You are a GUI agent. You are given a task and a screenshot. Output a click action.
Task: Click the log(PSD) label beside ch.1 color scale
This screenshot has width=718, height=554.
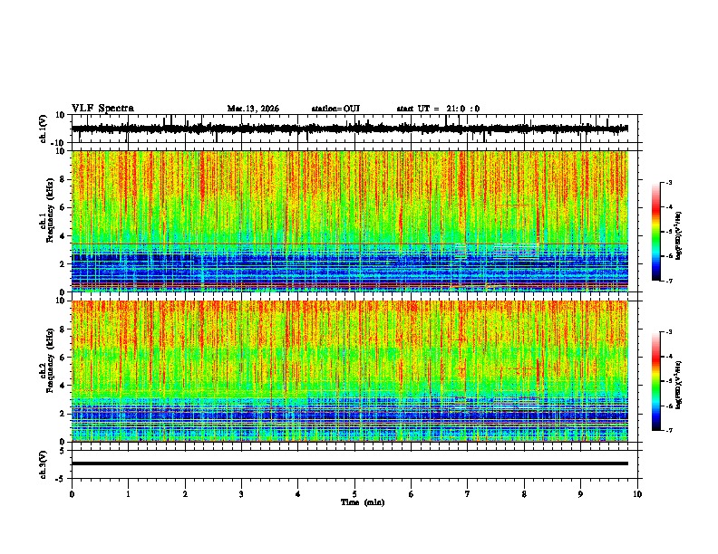(x=679, y=235)
